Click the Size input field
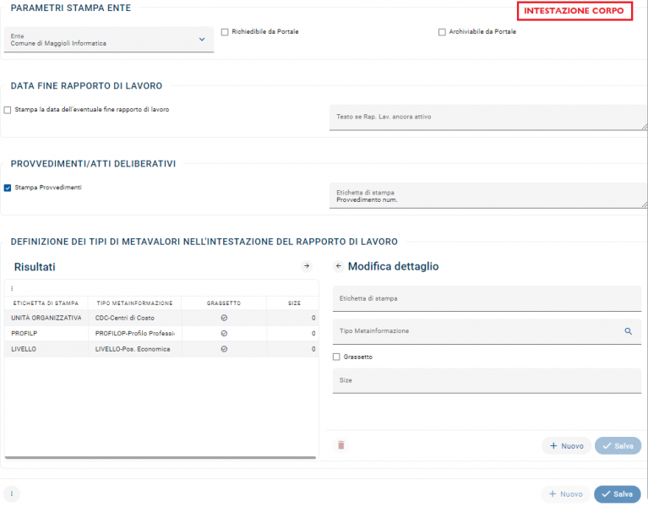This screenshot has height=507, width=648. (x=487, y=380)
